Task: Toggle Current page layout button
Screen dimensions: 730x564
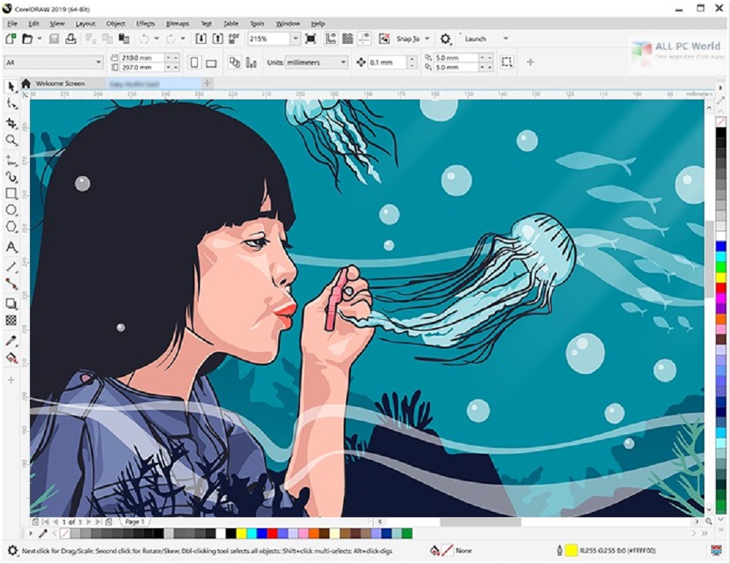Action: pyautogui.click(x=251, y=62)
